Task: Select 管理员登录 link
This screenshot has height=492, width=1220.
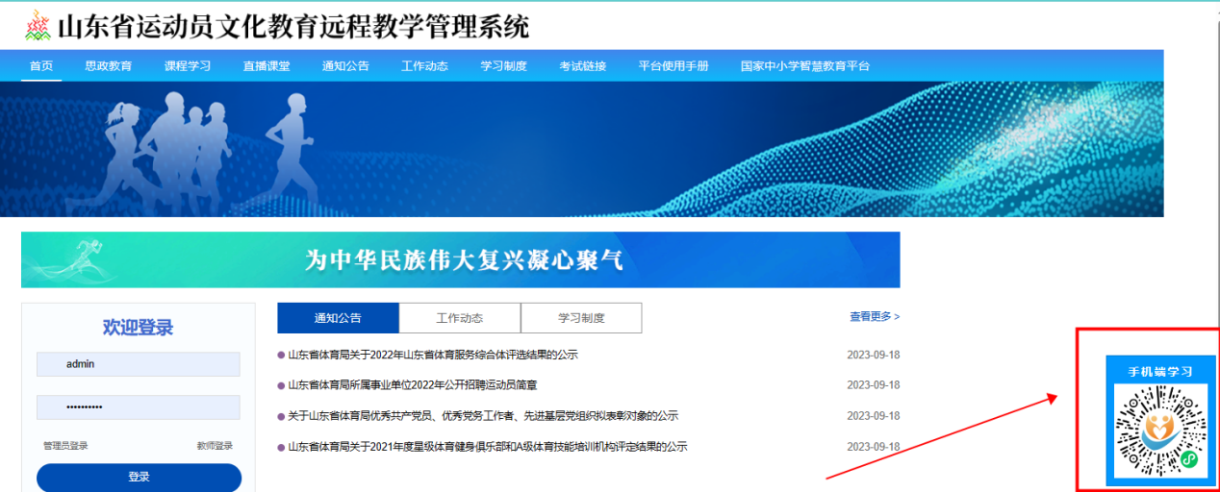Action: click(65, 446)
